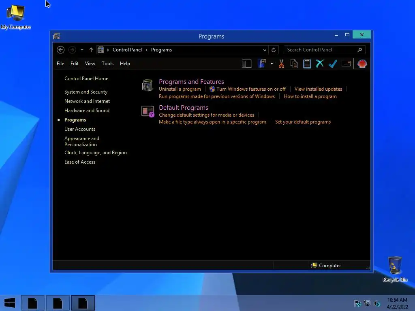Open User Accounts category
This screenshot has height=311, width=415.
[x=80, y=129]
